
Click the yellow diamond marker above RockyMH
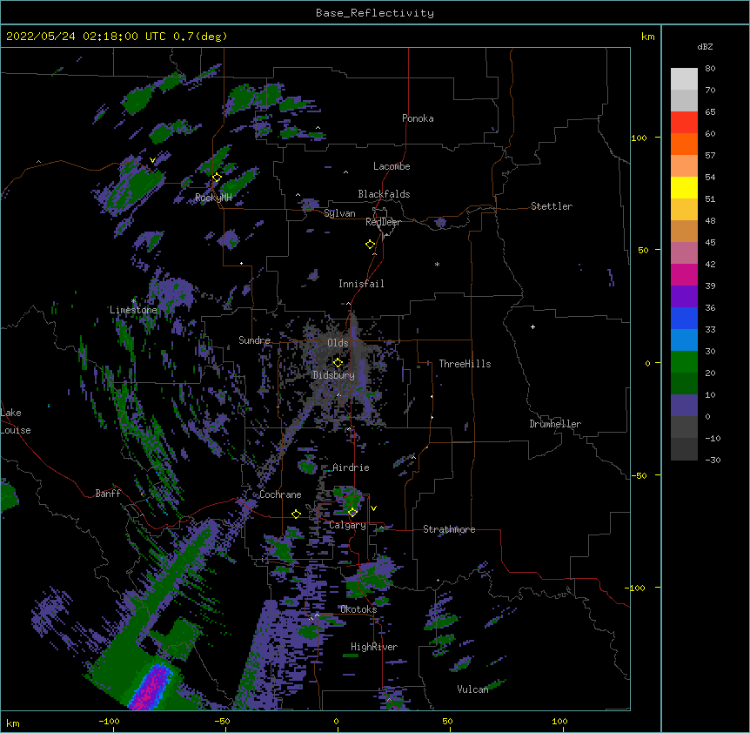[218, 178]
